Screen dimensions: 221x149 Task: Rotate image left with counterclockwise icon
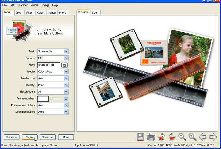point(162,137)
